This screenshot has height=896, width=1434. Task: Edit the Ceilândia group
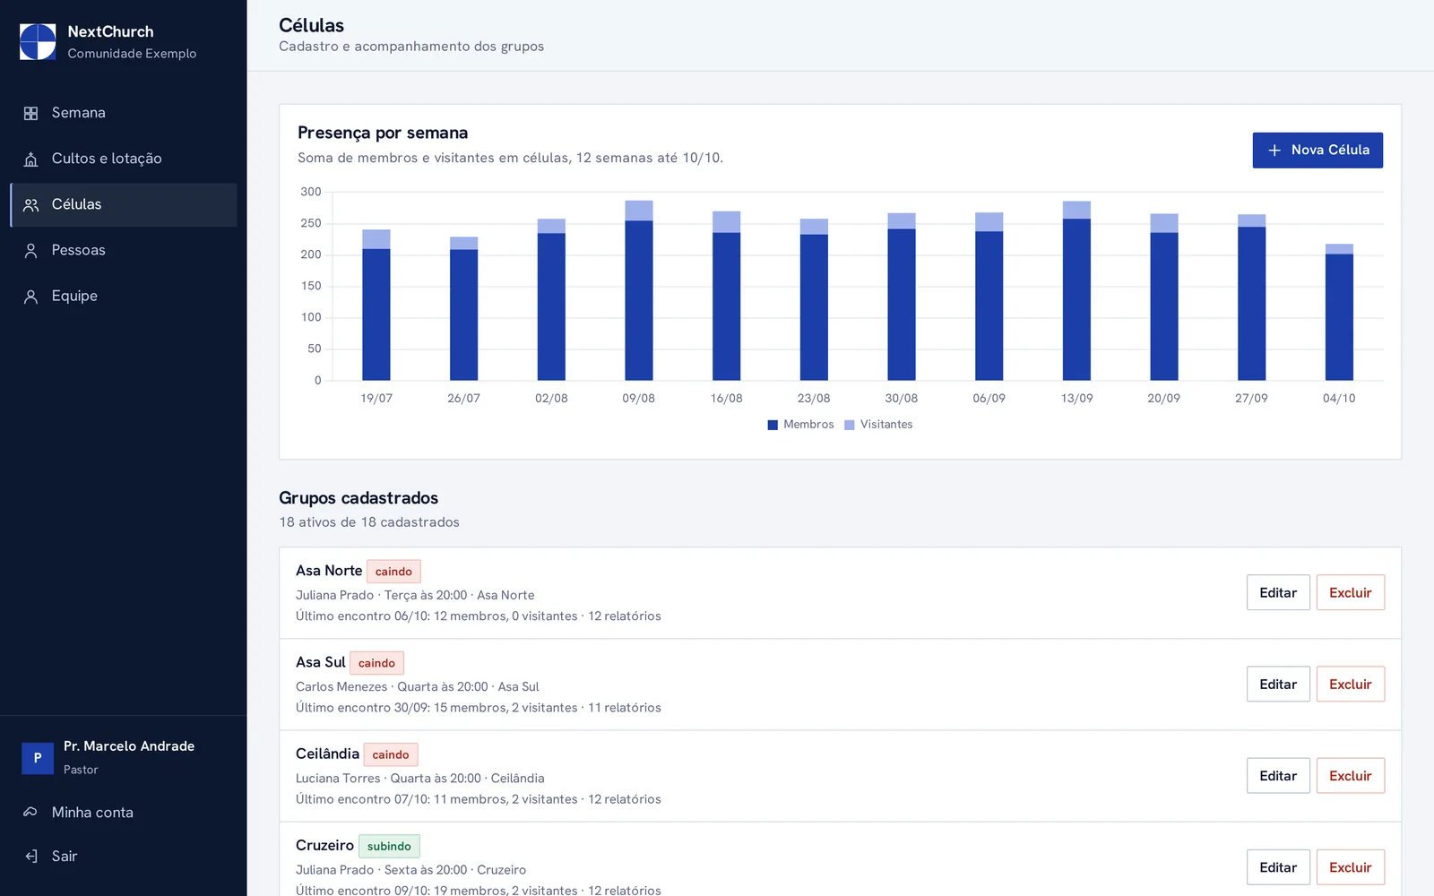point(1278,776)
